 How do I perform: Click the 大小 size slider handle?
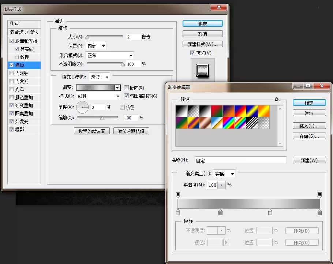(x=87, y=37)
